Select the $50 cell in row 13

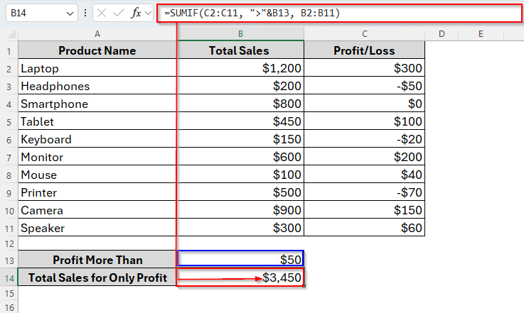click(240, 260)
